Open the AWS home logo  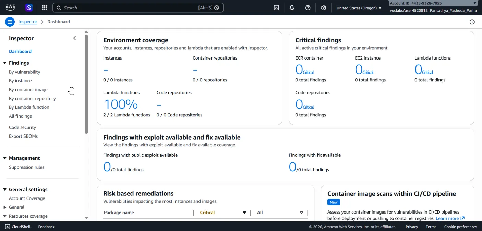(10, 7)
